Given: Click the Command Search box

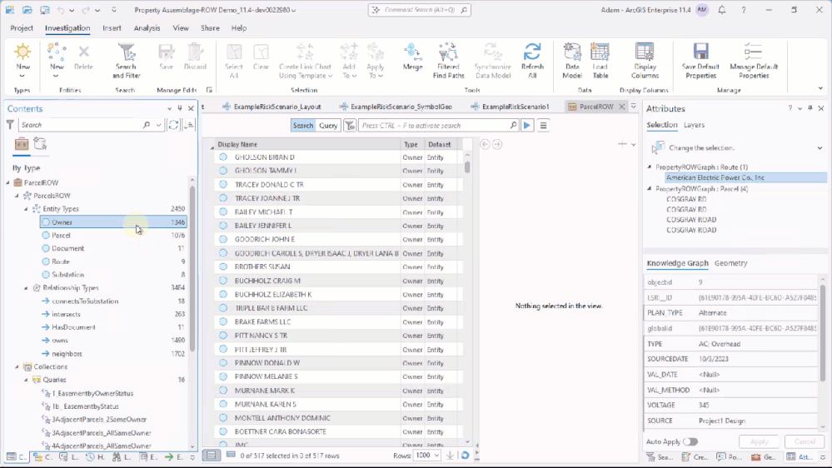Looking at the screenshot, I should 419,9.
